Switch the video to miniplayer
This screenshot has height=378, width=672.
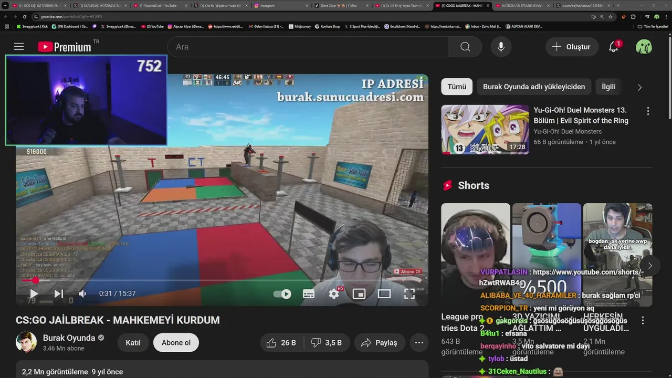[359, 293]
